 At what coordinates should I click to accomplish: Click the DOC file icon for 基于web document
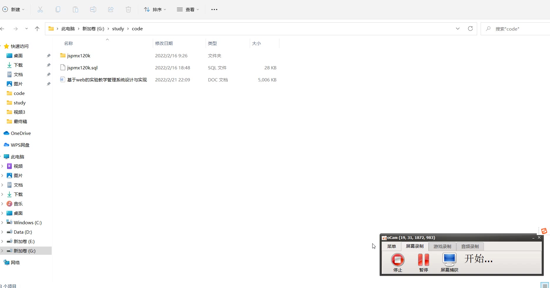pos(63,79)
